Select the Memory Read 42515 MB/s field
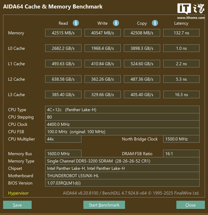Viewport: 208px width, 215px height. [63, 33]
